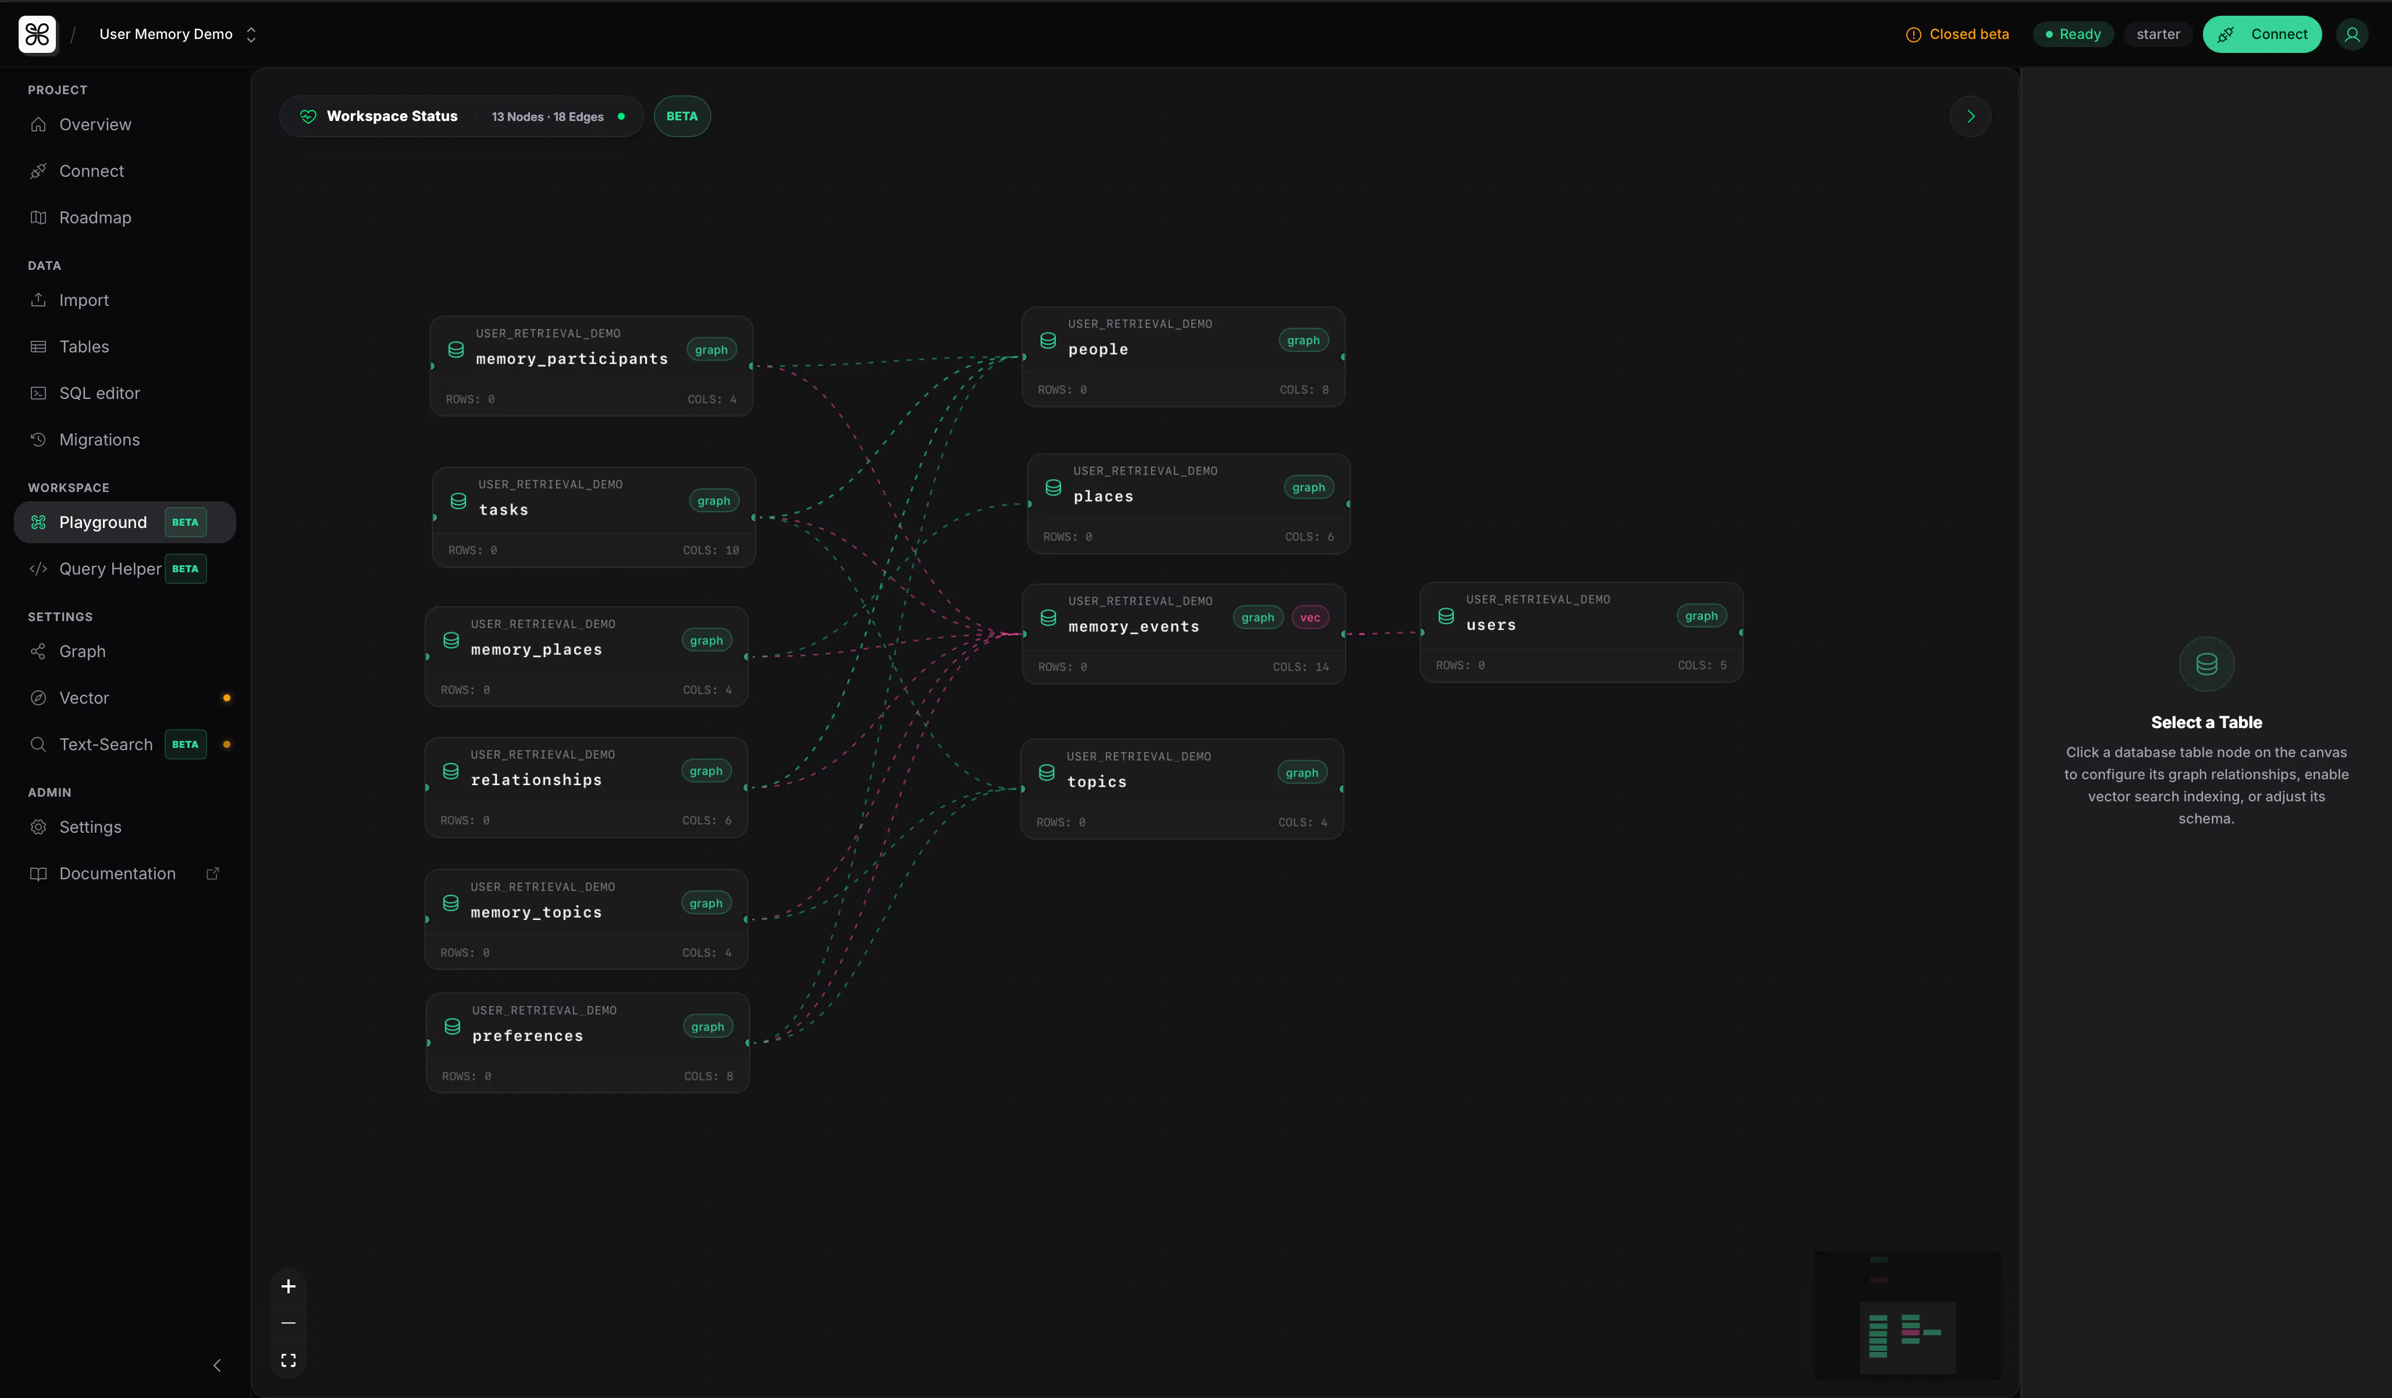
Task: Open Query Helper in the sidebar
Action: pyautogui.click(x=125, y=569)
